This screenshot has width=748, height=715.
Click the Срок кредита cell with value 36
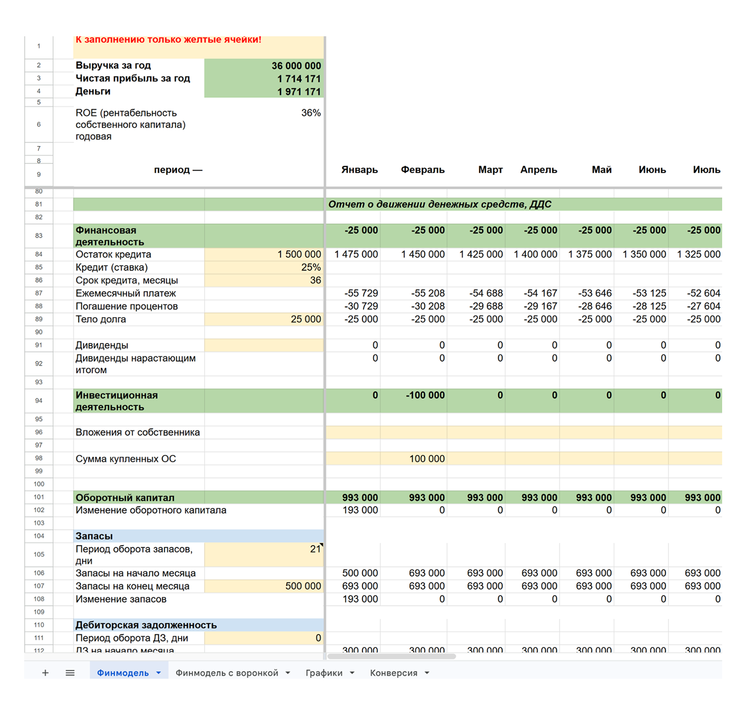point(264,280)
